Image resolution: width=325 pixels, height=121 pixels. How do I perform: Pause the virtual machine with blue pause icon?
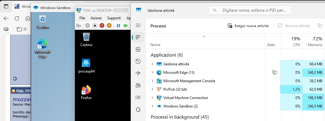(x=118, y=26)
